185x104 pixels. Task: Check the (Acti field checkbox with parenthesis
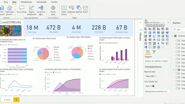point(177,40)
